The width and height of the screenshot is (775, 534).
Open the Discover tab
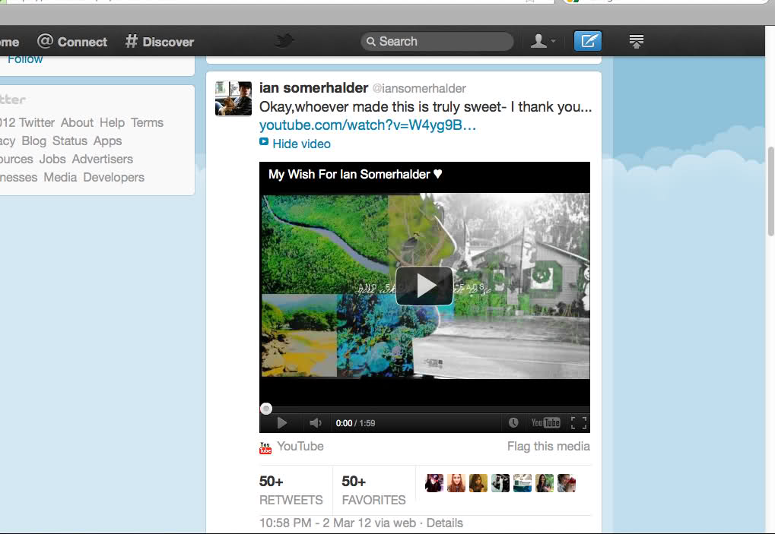159,42
